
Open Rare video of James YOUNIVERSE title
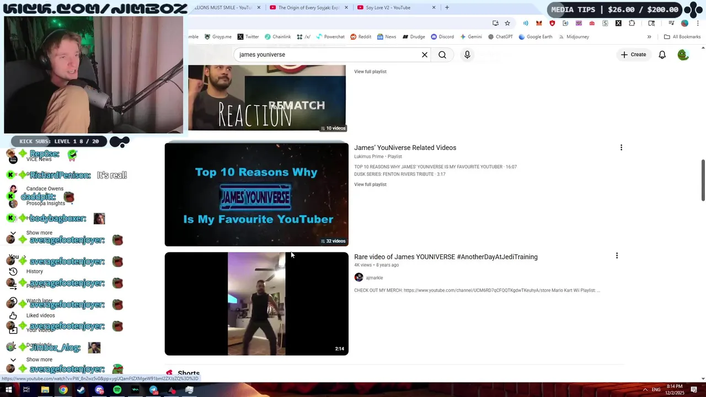point(446,257)
